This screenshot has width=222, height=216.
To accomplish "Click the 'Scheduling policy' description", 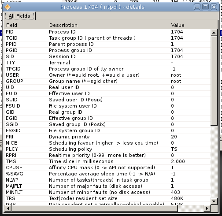I will (70, 149).
